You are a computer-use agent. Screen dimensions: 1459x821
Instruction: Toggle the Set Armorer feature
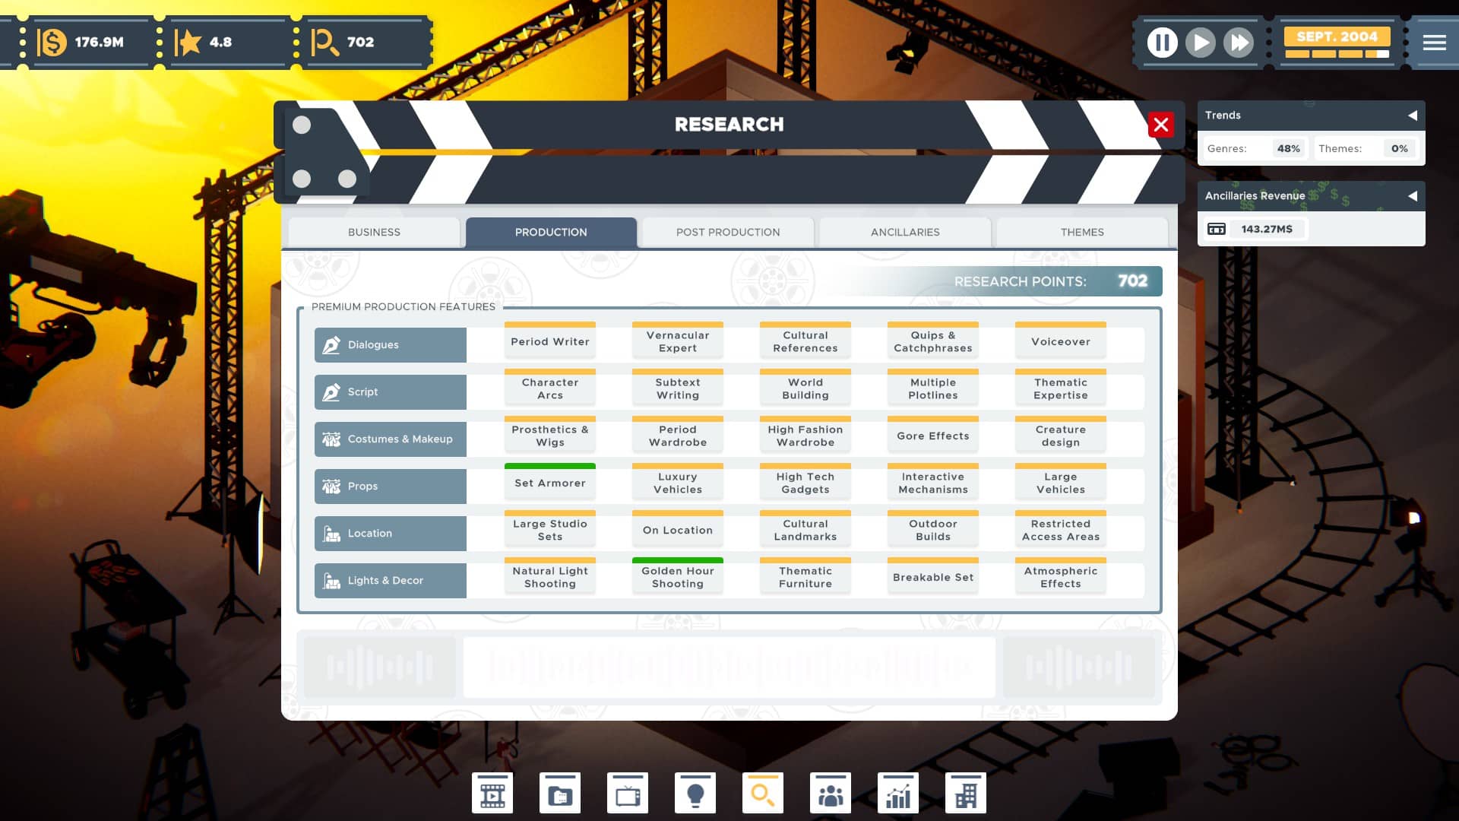pyautogui.click(x=550, y=482)
